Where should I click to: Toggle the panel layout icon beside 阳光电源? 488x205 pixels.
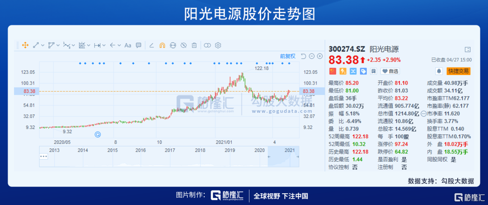tap(467, 49)
